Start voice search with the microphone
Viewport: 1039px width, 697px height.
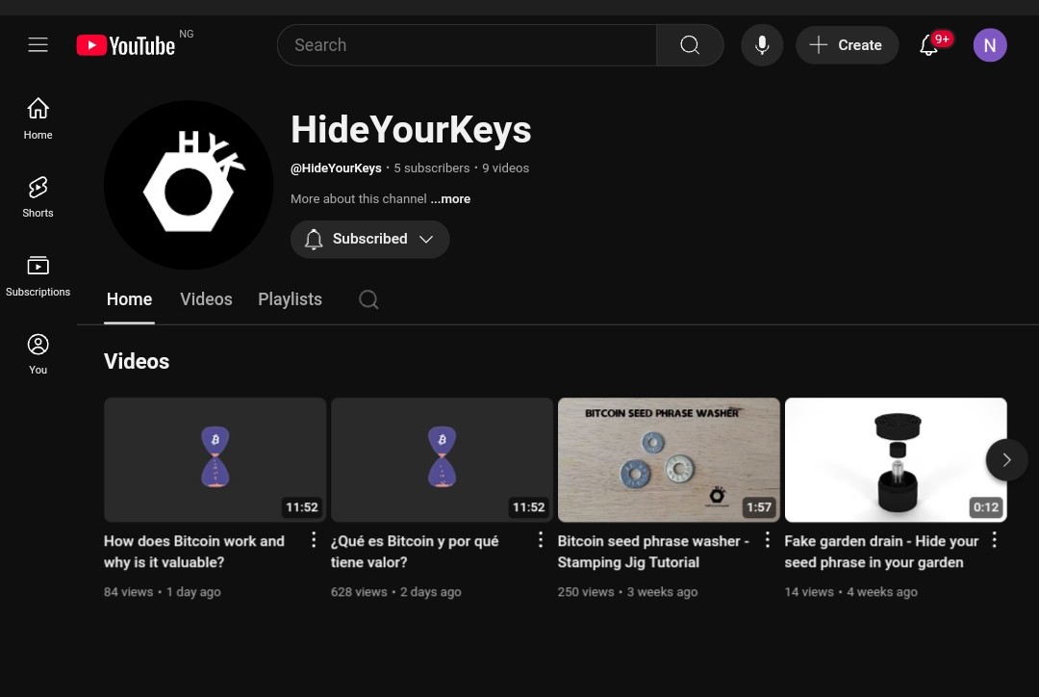pyautogui.click(x=762, y=45)
